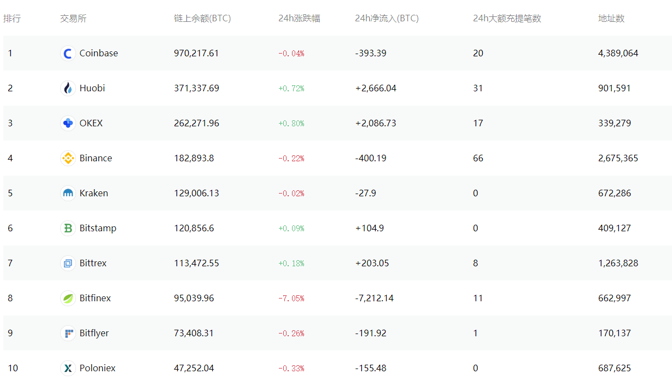Click the Binance yellow diamond icon

(68, 159)
